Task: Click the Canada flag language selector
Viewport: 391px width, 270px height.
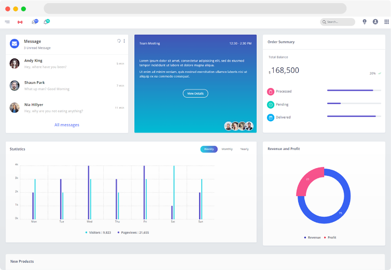Action: (20, 22)
